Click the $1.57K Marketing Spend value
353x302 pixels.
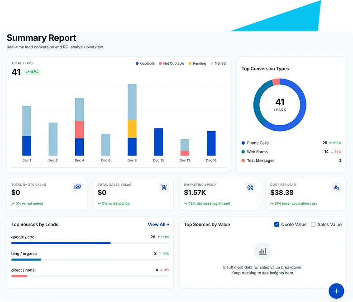pos(195,193)
